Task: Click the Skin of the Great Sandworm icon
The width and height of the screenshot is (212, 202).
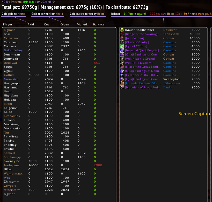Action: point(122,67)
